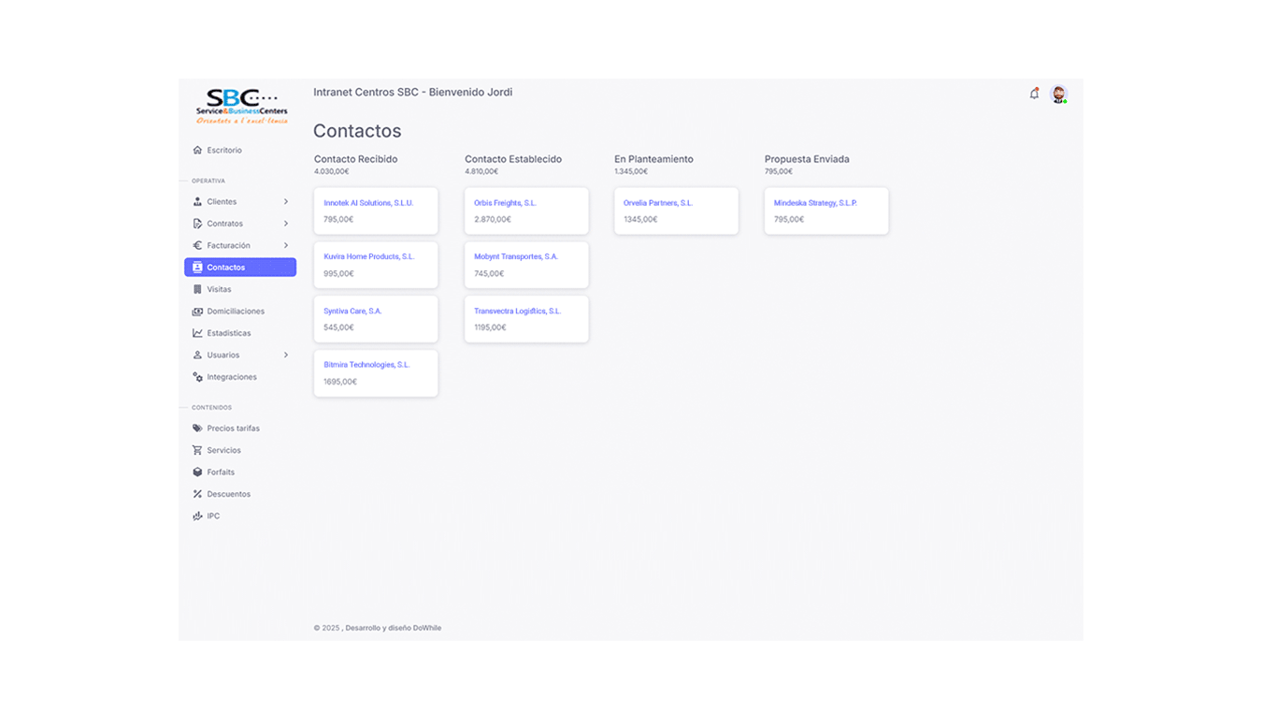Open the Innotek AI Solutions contact link
The width and height of the screenshot is (1263, 711).
[368, 202]
